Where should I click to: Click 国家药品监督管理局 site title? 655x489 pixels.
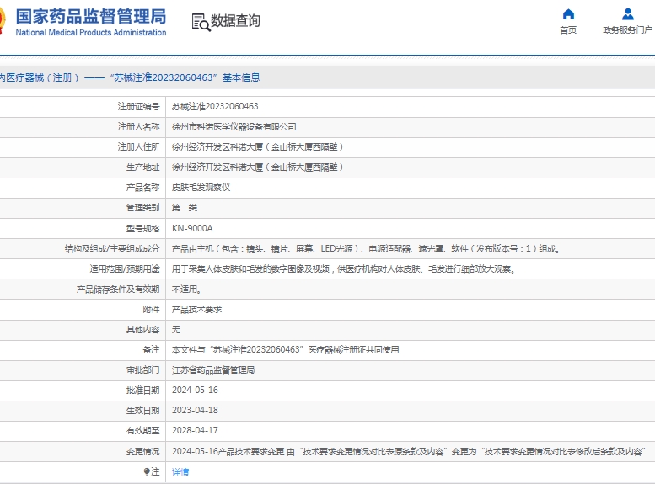point(91,16)
